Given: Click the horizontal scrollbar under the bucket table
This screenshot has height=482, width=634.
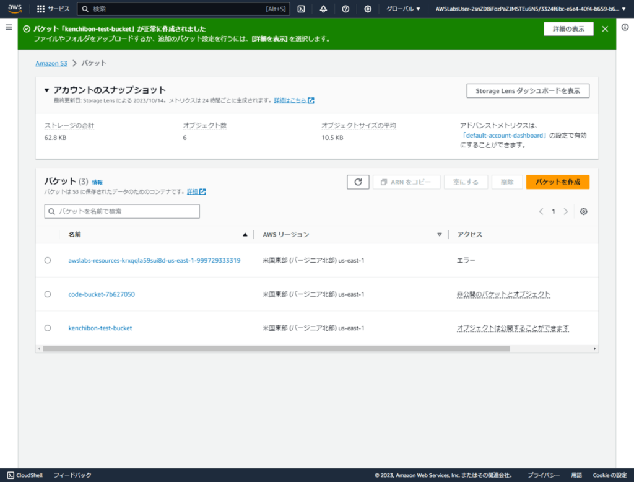Looking at the screenshot, I should coord(277,348).
